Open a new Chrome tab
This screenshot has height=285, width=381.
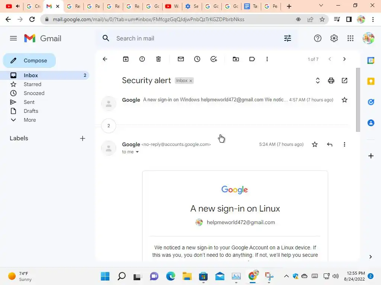[289, 6]
